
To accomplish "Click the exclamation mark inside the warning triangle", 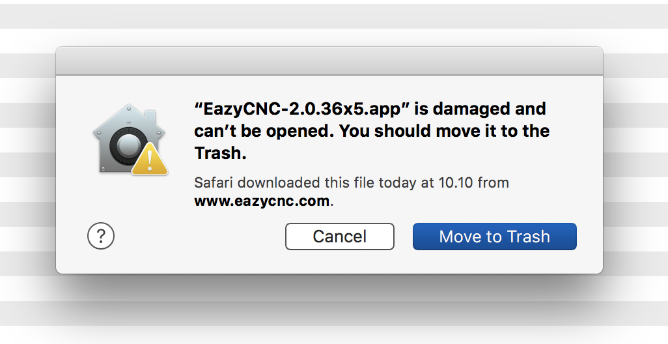I will point(150,161).
